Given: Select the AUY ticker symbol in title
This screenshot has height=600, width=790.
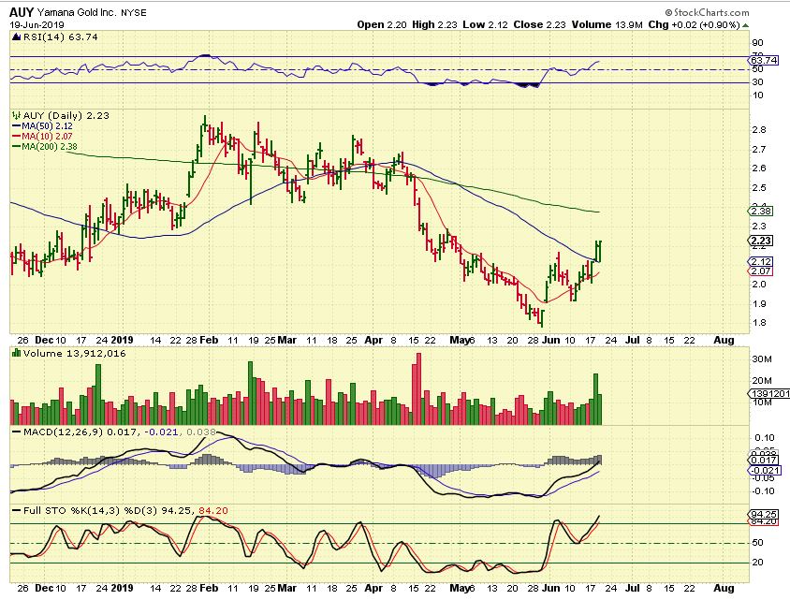Looking at the screenshot, I should click(22, 12).
